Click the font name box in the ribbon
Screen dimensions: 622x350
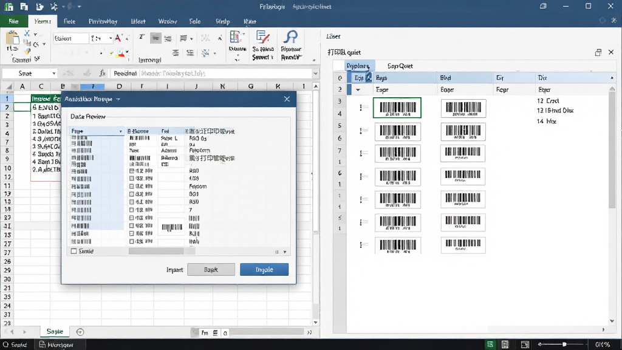70,38
